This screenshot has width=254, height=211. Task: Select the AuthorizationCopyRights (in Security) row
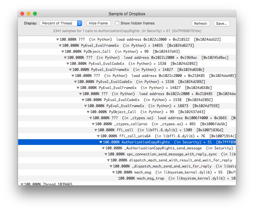coord(127,142)
